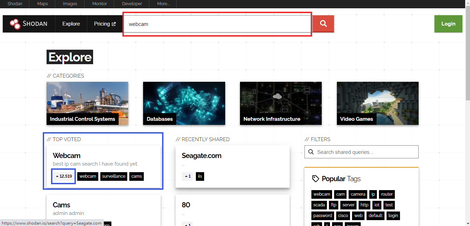Click the CATEGORIES heading text
Screen dimensions: 470x226
click(66, 76)
